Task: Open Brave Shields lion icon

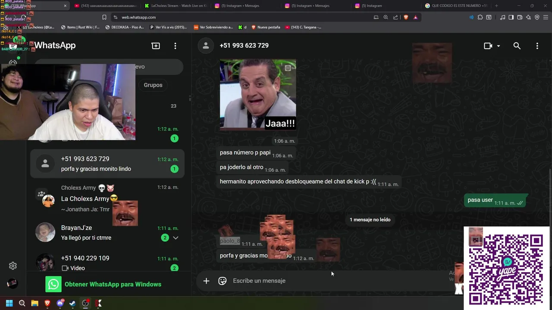Action: [406, 17]
